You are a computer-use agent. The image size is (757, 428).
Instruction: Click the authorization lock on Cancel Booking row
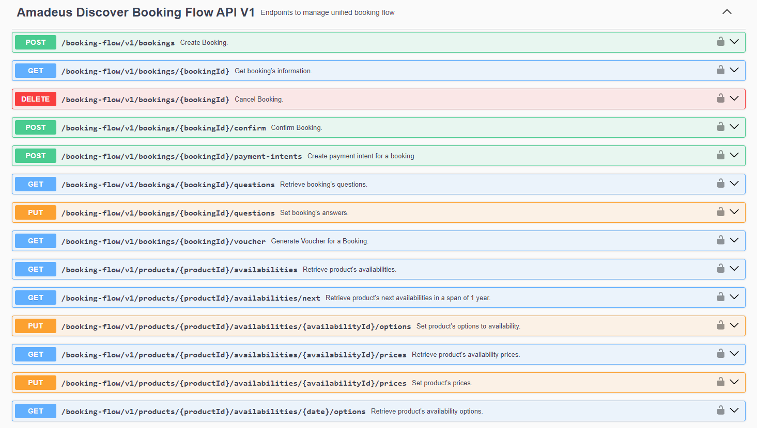click(x=720, y=98)
